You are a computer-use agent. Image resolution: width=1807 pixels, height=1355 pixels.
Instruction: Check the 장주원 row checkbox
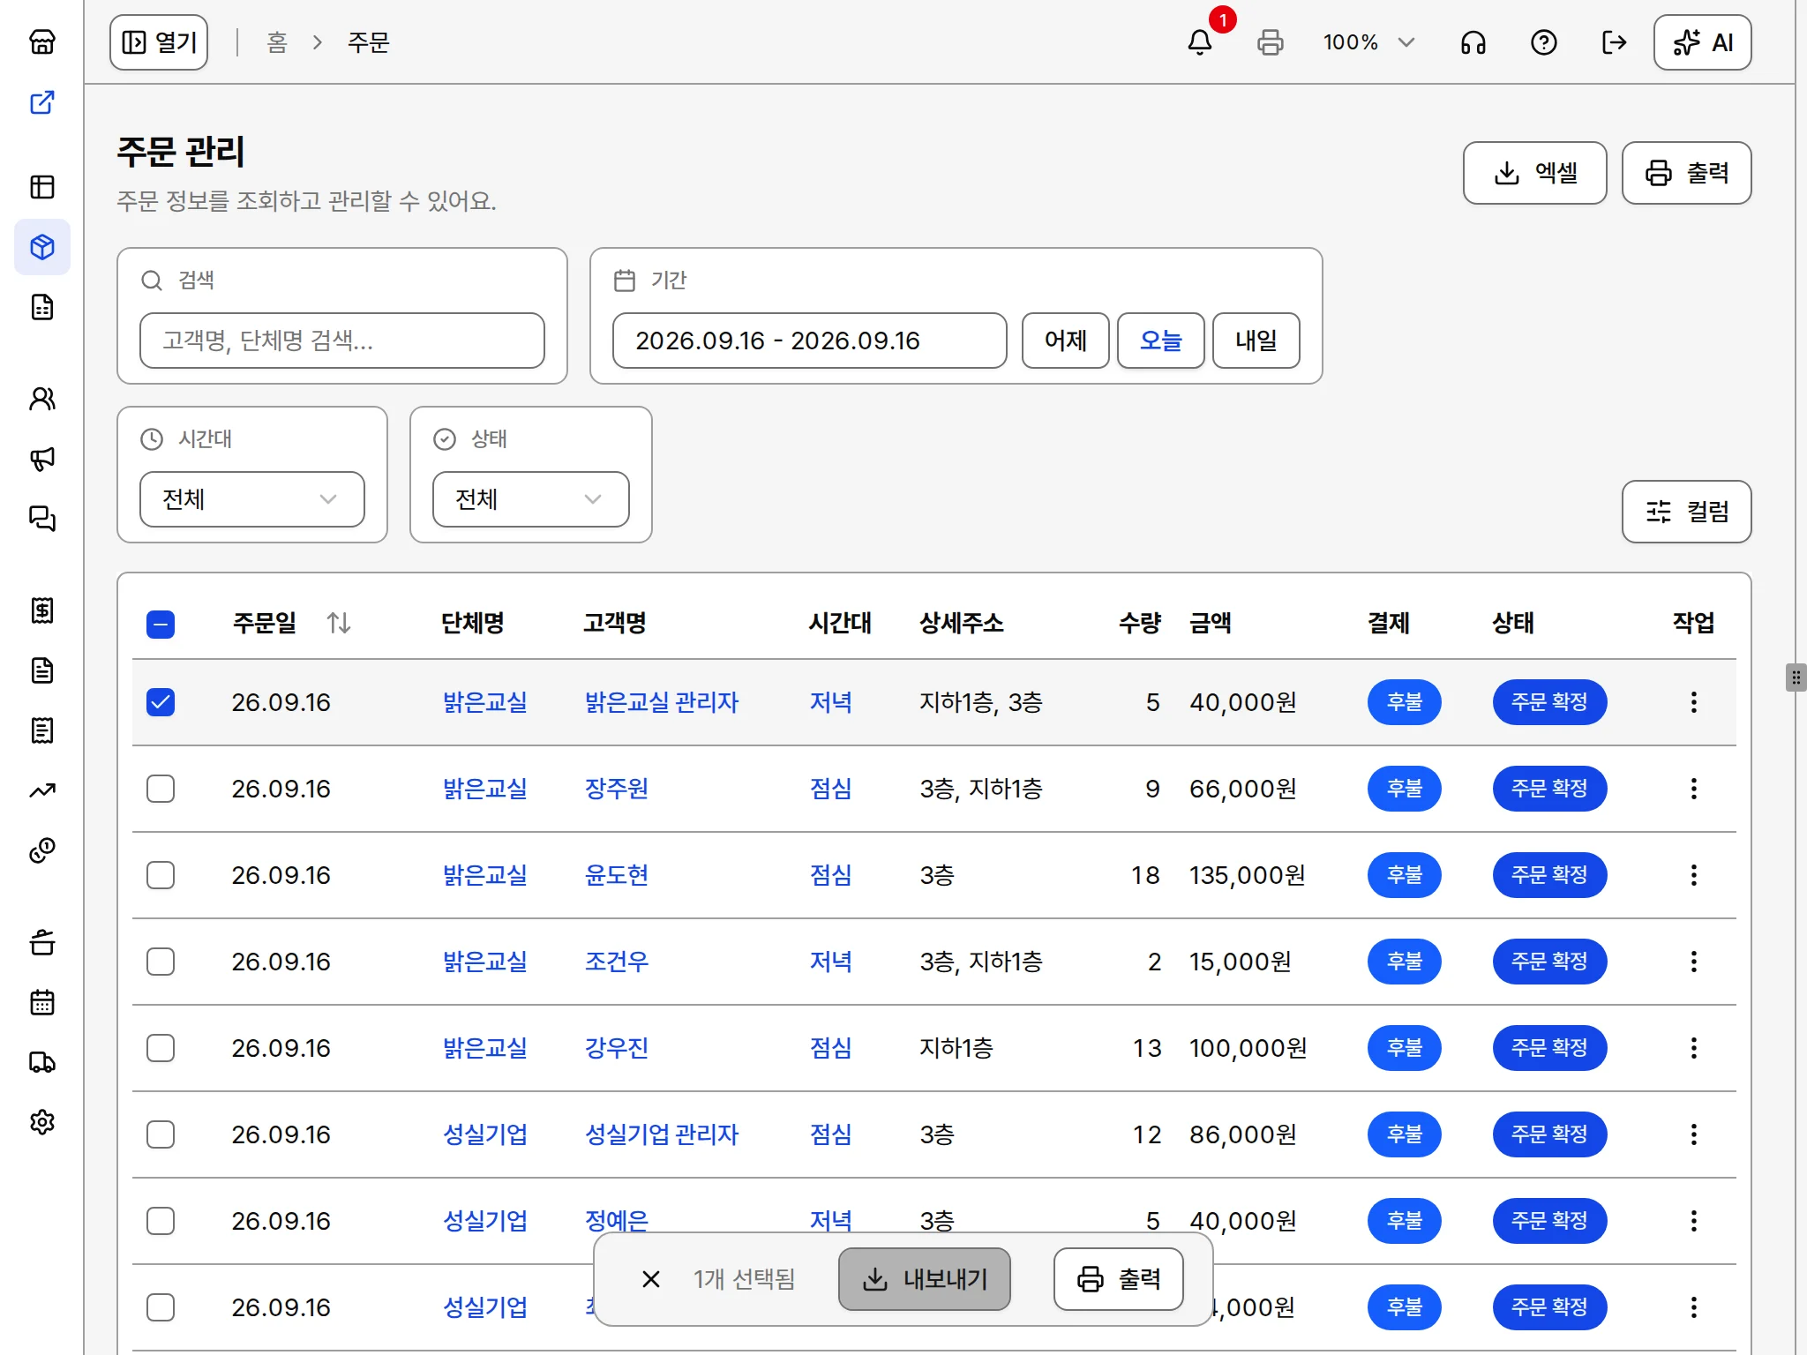coord(161,789)
